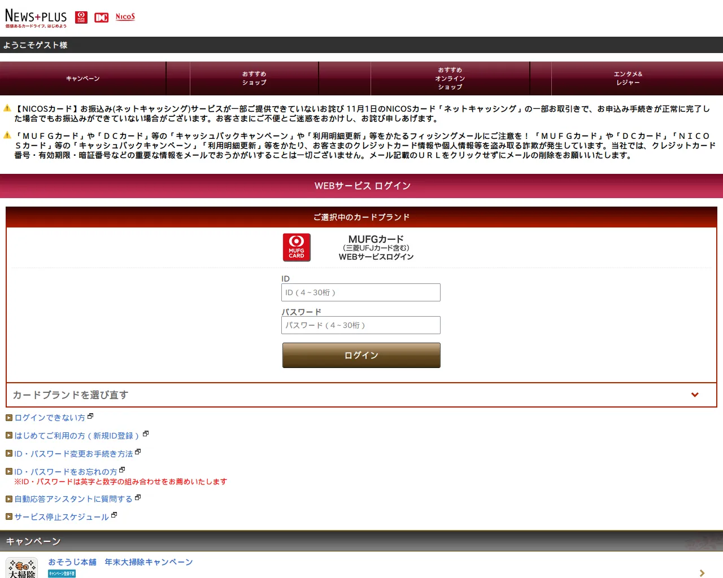Open サービス停止スケジュール link
The image size is (723, 578).
point(62,517)
